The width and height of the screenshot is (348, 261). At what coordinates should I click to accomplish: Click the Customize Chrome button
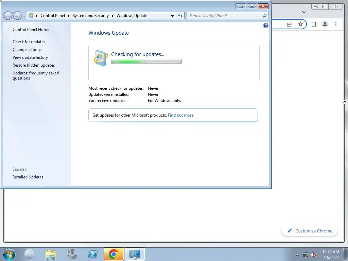coord(310,231)
